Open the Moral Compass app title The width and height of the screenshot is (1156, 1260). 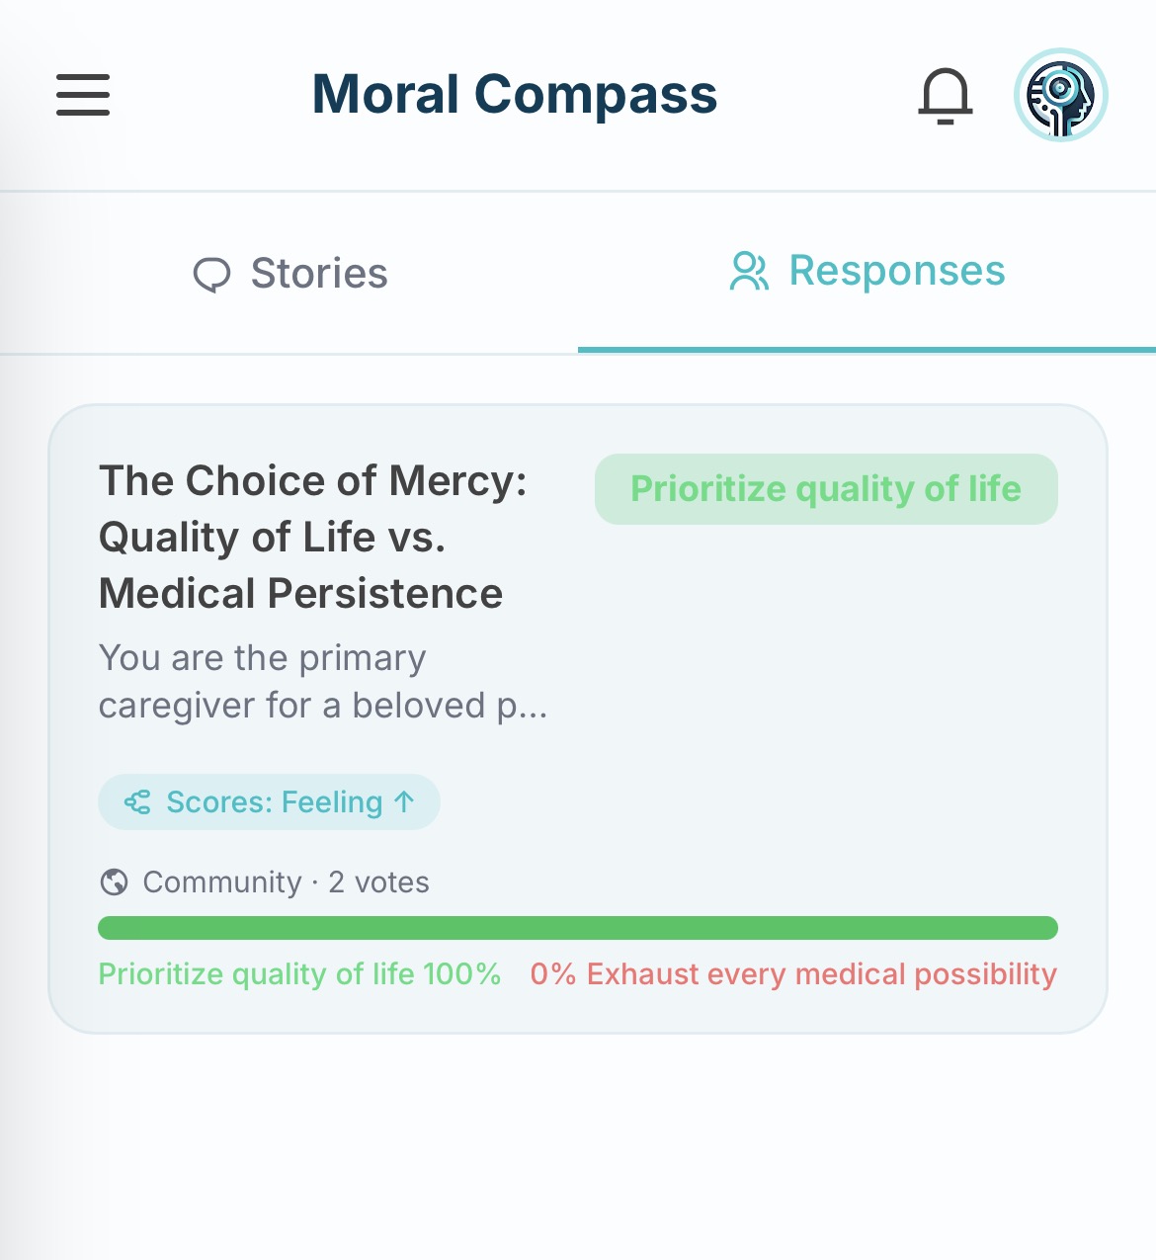pyautogui.click(x=515, y=94)
